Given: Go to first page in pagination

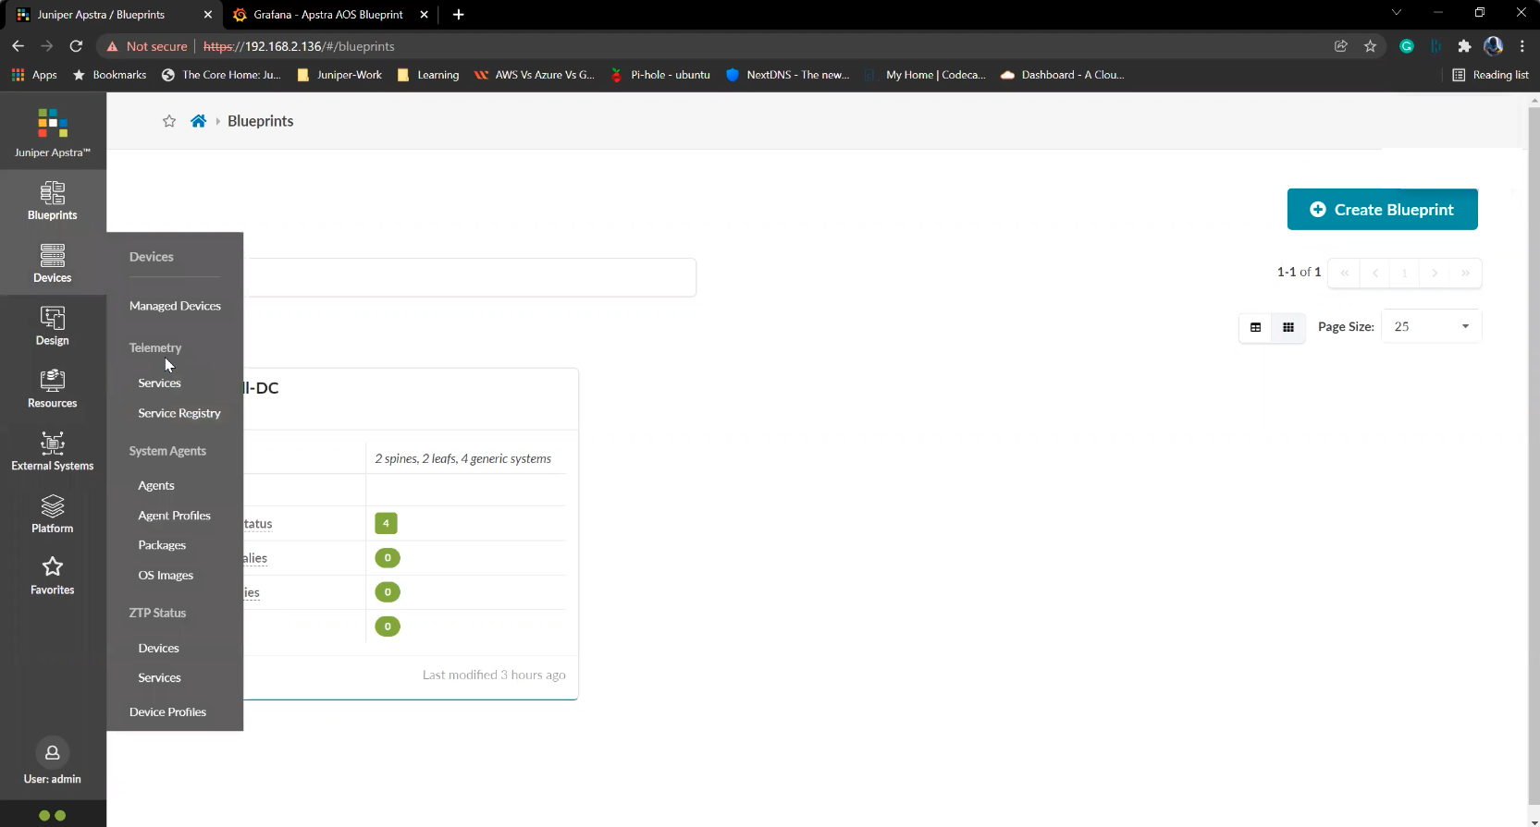Looking at the screenshot, I should (x=1344, y=273).
